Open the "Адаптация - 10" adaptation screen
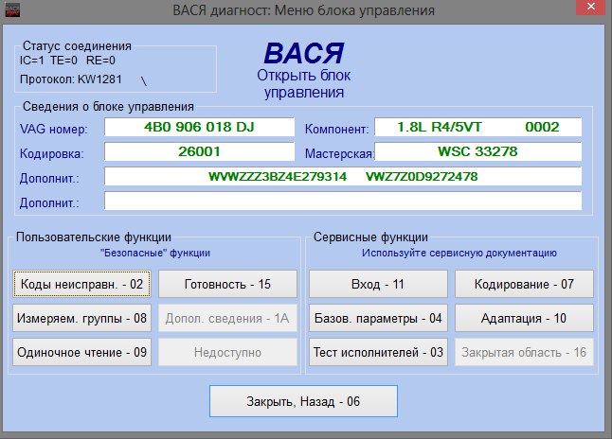 524,318
